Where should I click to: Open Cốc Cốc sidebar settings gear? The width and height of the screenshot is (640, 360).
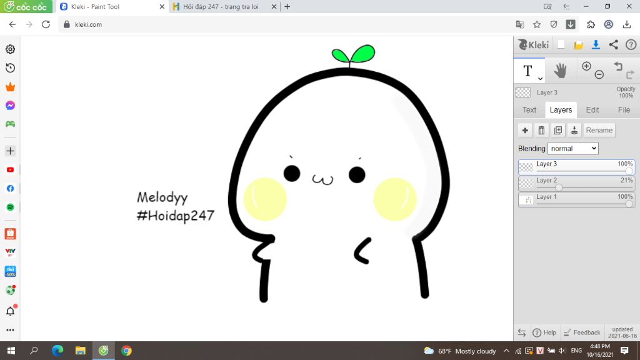coord(10,49)
